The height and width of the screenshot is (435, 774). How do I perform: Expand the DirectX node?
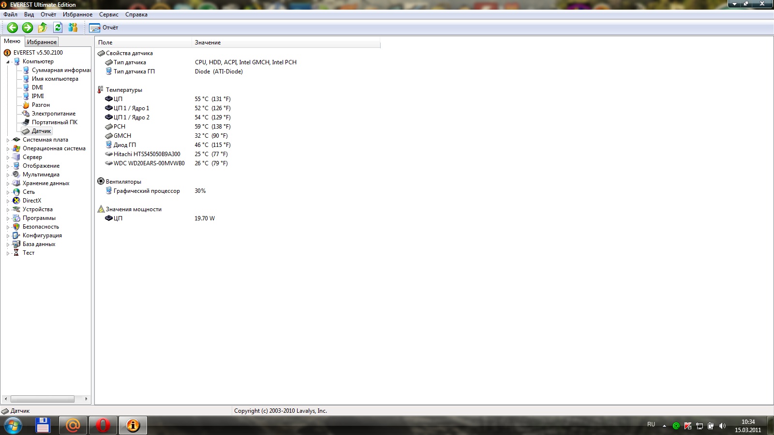tap(8, 201)
